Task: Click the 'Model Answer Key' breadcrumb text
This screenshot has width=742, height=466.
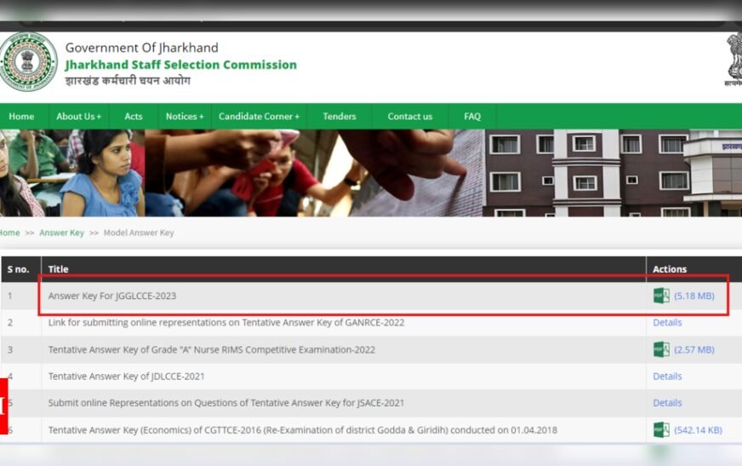Action: [139, 233]
